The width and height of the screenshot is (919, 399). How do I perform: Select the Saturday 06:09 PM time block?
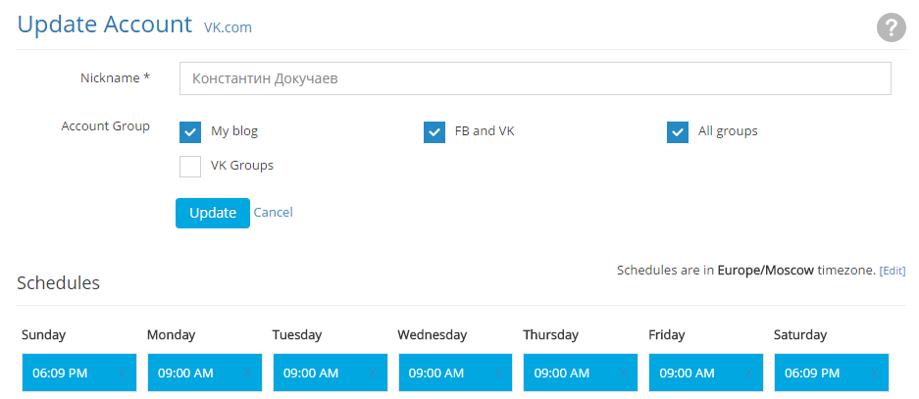pyautogui.click(x=813, y=374)
